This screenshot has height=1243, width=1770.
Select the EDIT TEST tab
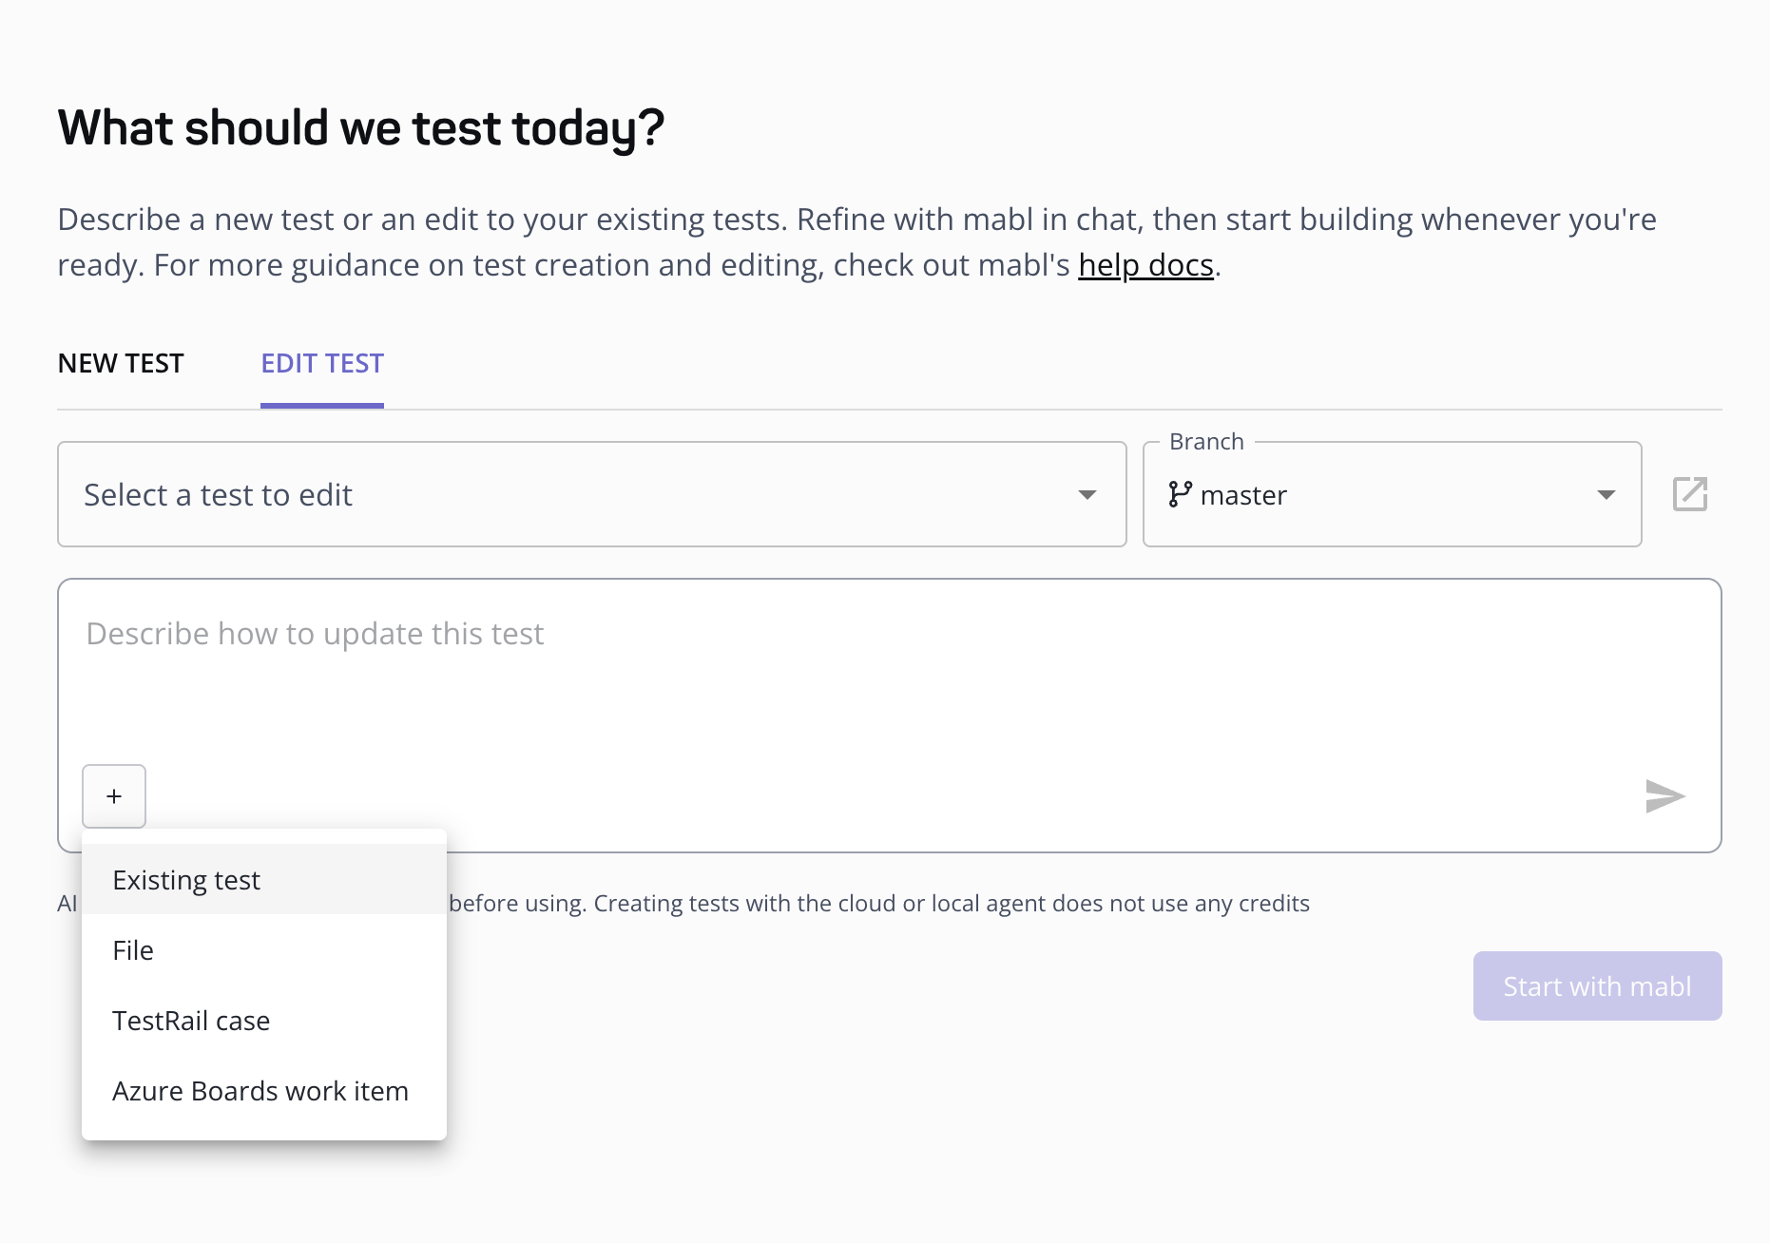[322, 364]
